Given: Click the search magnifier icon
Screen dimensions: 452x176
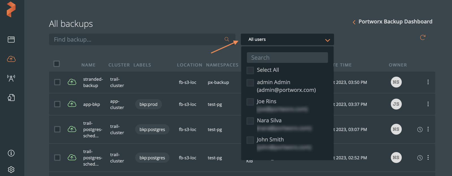Looking at the screenshot, I should [x=227, y=39].
